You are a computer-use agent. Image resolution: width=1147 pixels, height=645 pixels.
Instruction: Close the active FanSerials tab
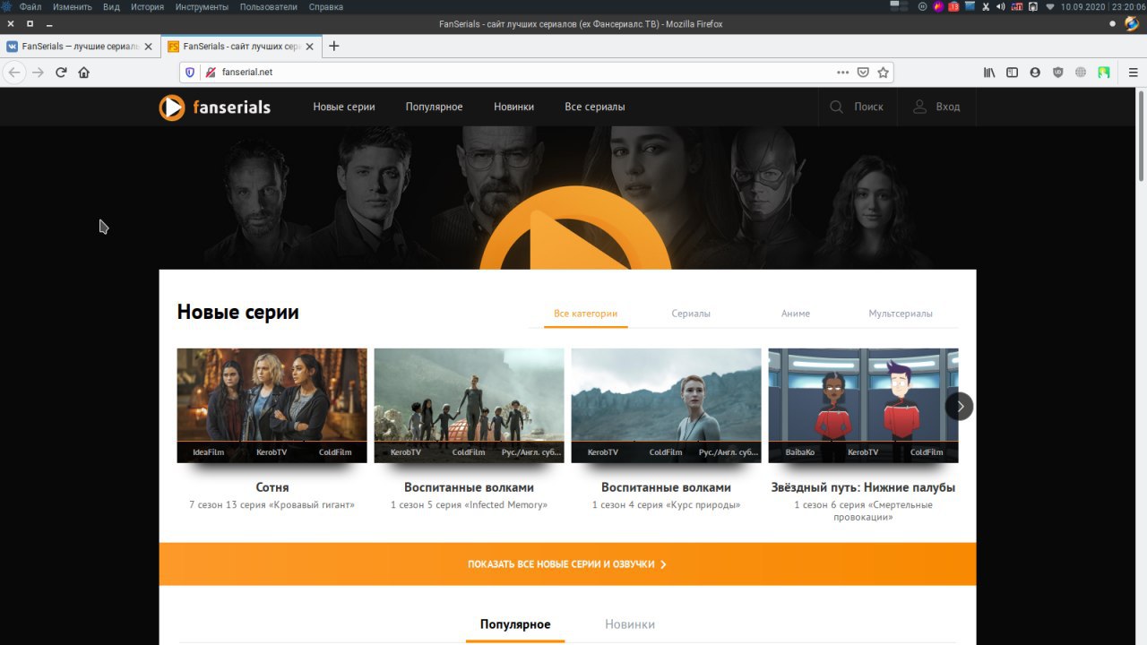pos(309,47)
